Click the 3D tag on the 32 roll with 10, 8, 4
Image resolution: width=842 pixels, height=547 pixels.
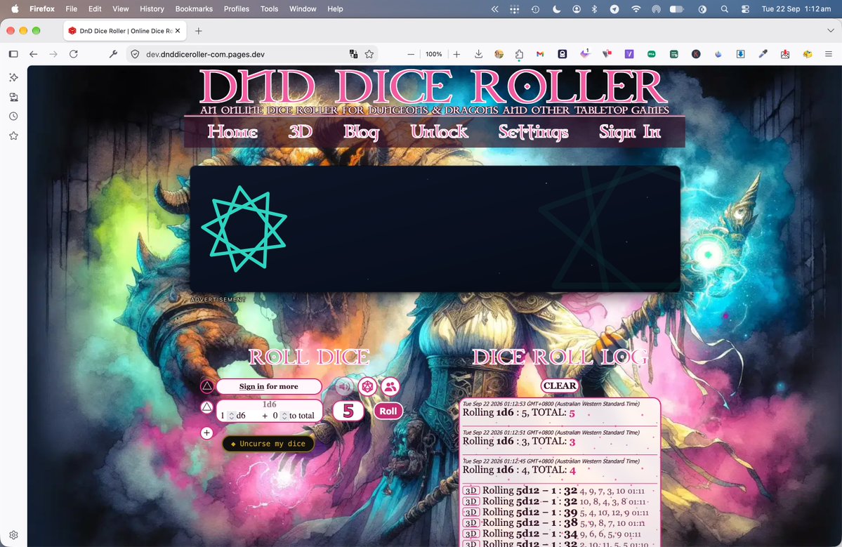(x=471, y=501)
